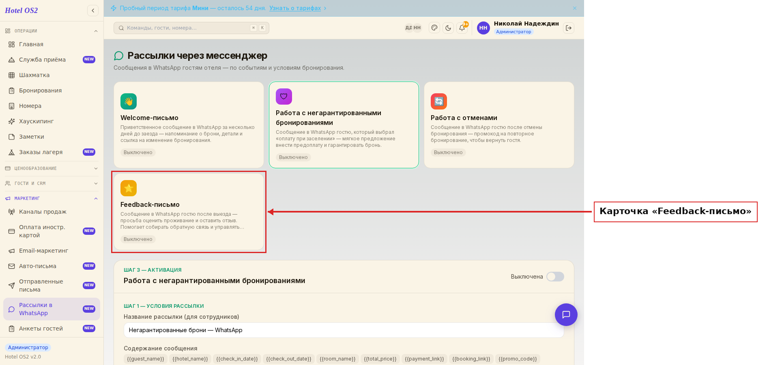The height and width of the screenshot is (365, 767).
Task: Enable the Выключена activation toggle
Action: [555, 277]
